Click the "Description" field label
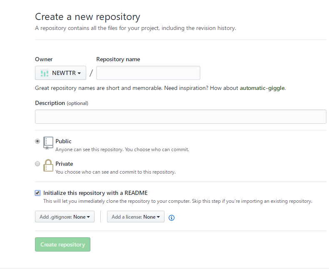Screen dimensions: 329x269 tap(50, 103)
